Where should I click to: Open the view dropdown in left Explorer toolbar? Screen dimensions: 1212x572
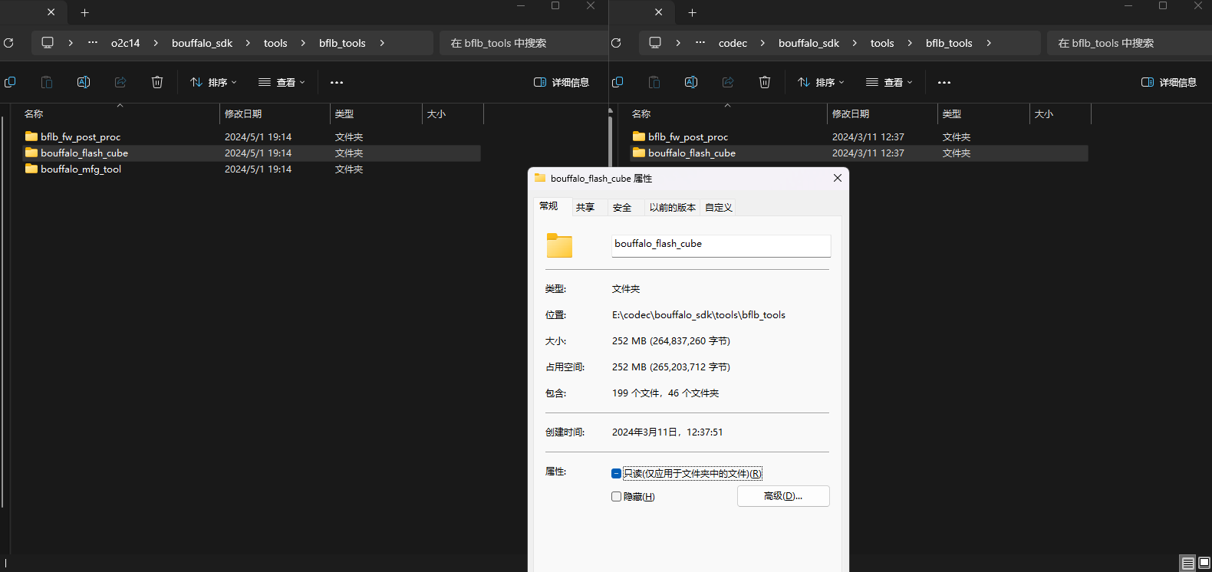click(x=282, y=82)
